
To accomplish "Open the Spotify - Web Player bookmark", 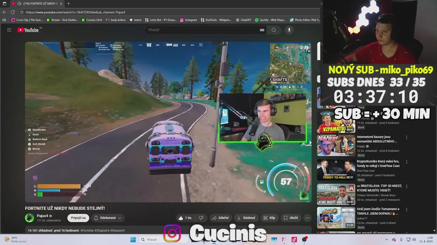I will [270, 20].
